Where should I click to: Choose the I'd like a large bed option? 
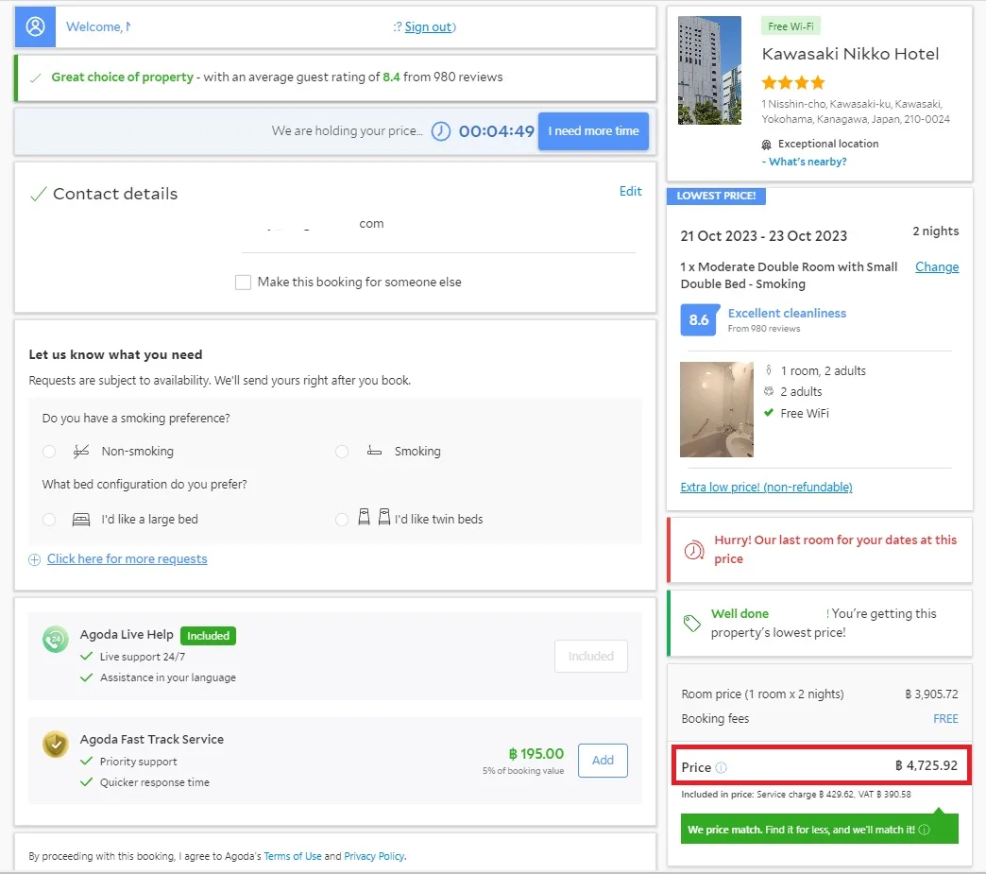coord(49,519)
